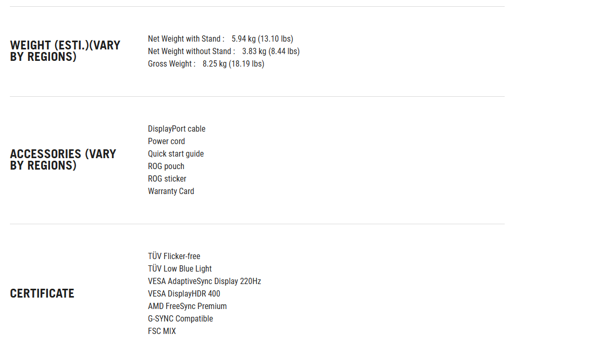Click the AMD FreeSync Premium line
600x347 pixels.
pyautogui.click(x=187, y=306)
